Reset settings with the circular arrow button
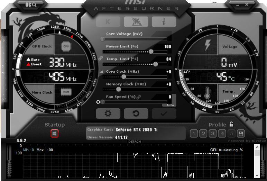This screenshot has width=267, height=181. coord(136,113)
